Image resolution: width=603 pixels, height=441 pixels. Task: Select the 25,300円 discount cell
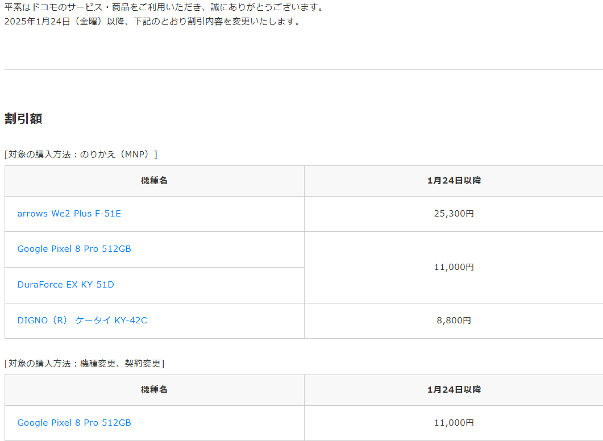point(454,214)
